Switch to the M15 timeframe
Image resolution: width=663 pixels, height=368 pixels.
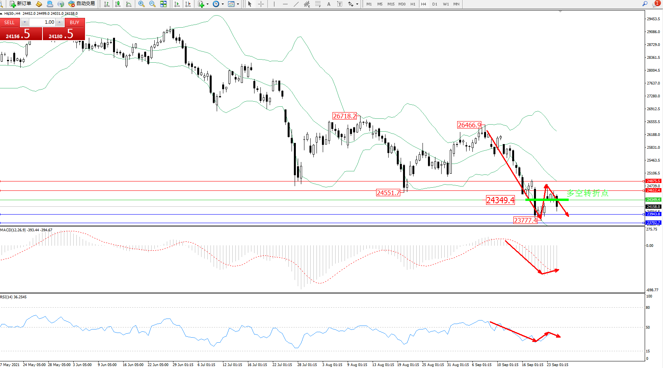[391, 4]
